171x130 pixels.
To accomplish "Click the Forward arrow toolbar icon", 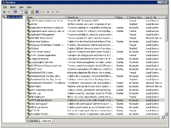I will (9, 12).
